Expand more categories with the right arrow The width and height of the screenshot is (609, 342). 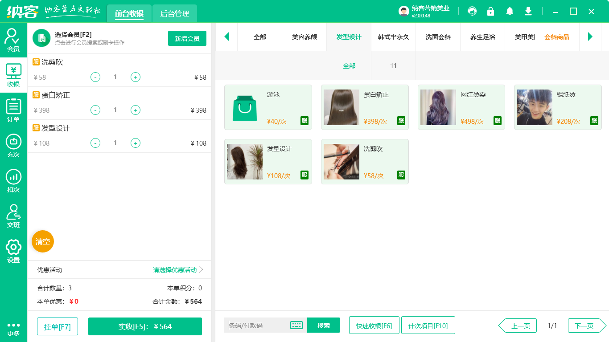pyautogui.click(x=591, y=37)
